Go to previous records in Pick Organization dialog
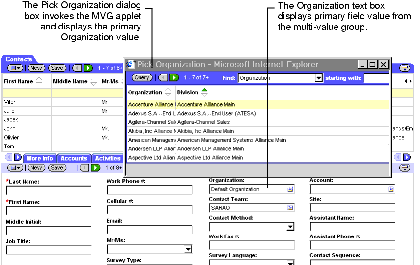Image resolution: width=420 pixels, height=265 pixels. coord(163,78)
